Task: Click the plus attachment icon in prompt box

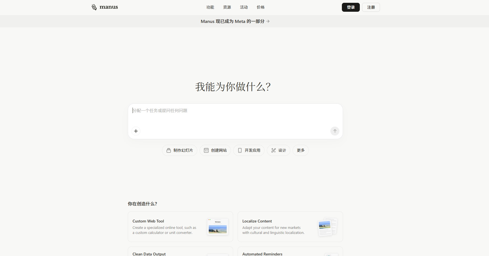Action: [x=136, y=131]
